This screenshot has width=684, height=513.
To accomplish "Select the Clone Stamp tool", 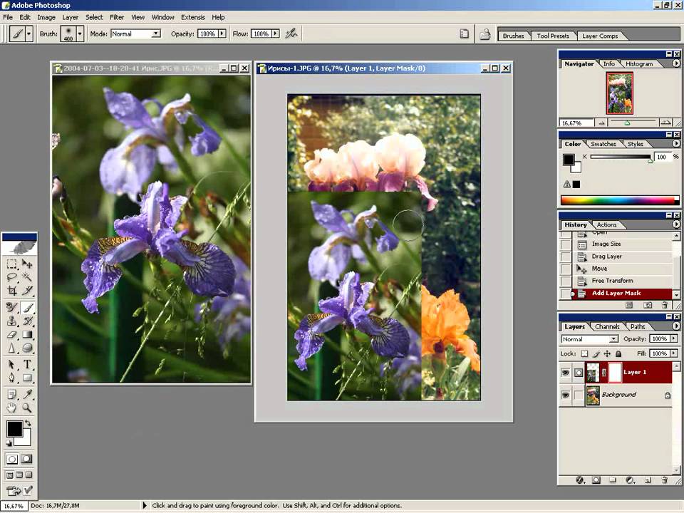I will 12,321.
